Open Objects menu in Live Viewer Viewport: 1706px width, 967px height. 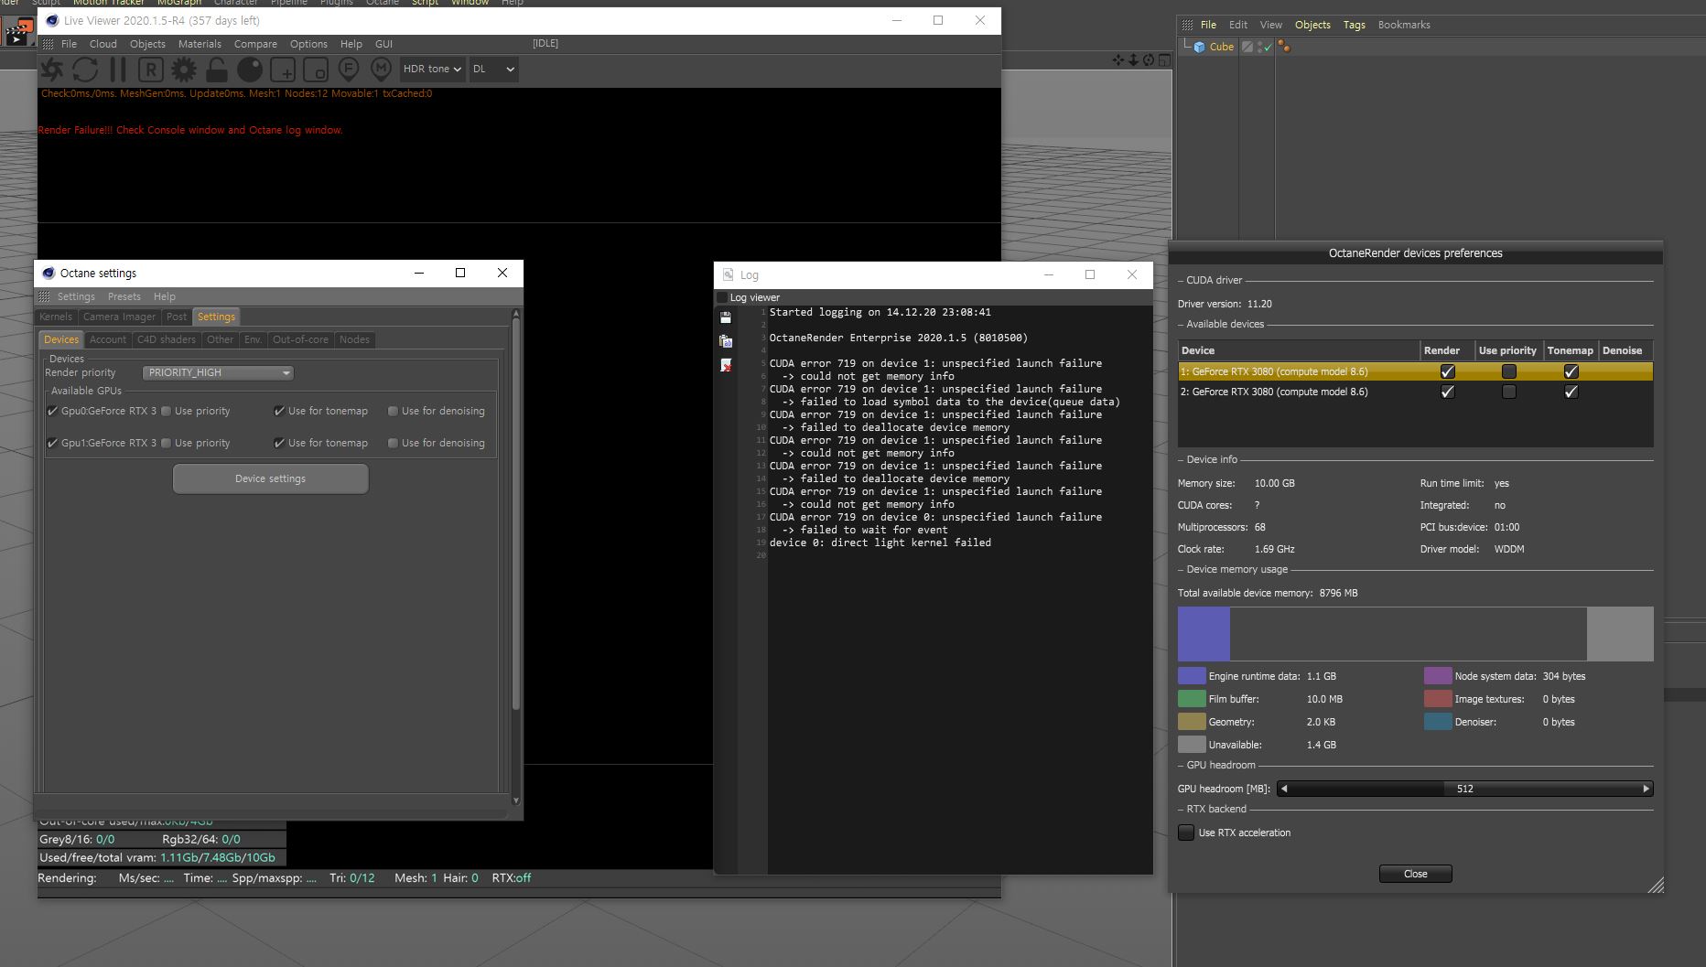[147, 44]
